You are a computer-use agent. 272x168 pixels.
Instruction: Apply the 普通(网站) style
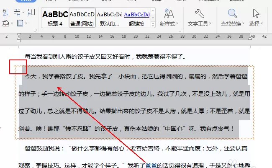[x=82, y=18]
